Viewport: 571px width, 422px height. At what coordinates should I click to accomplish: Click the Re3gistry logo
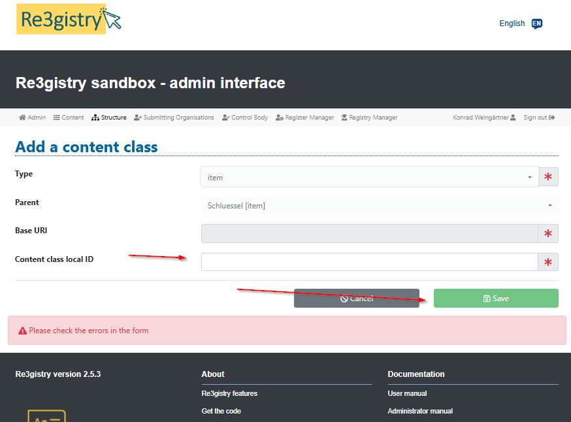click(x=69, y=20)
